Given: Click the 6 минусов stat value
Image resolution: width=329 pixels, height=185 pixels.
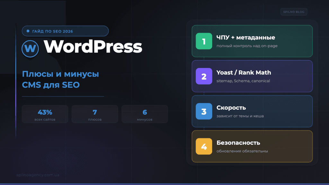Looking at the screenshot, I should coord(145,112).
